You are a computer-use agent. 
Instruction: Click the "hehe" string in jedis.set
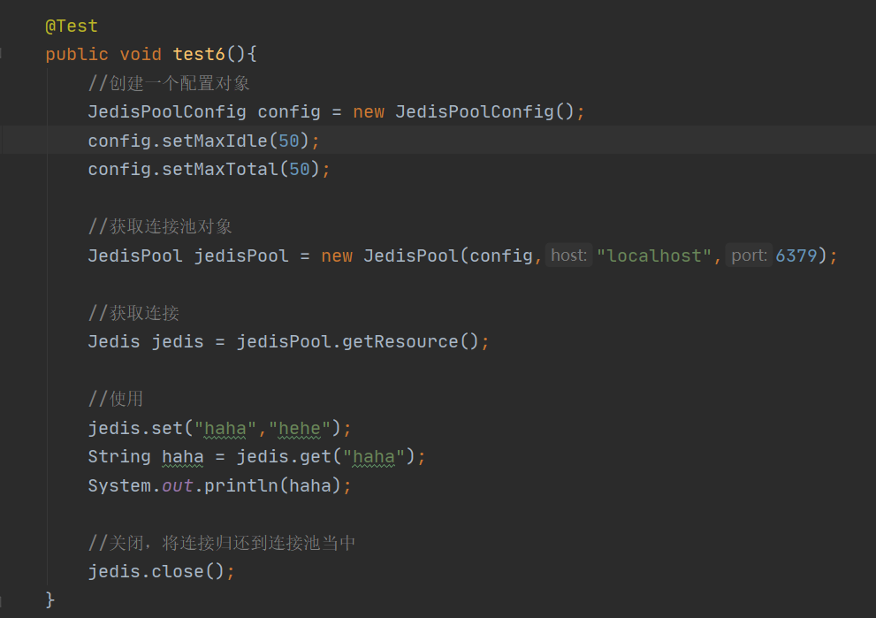(300, 429)
